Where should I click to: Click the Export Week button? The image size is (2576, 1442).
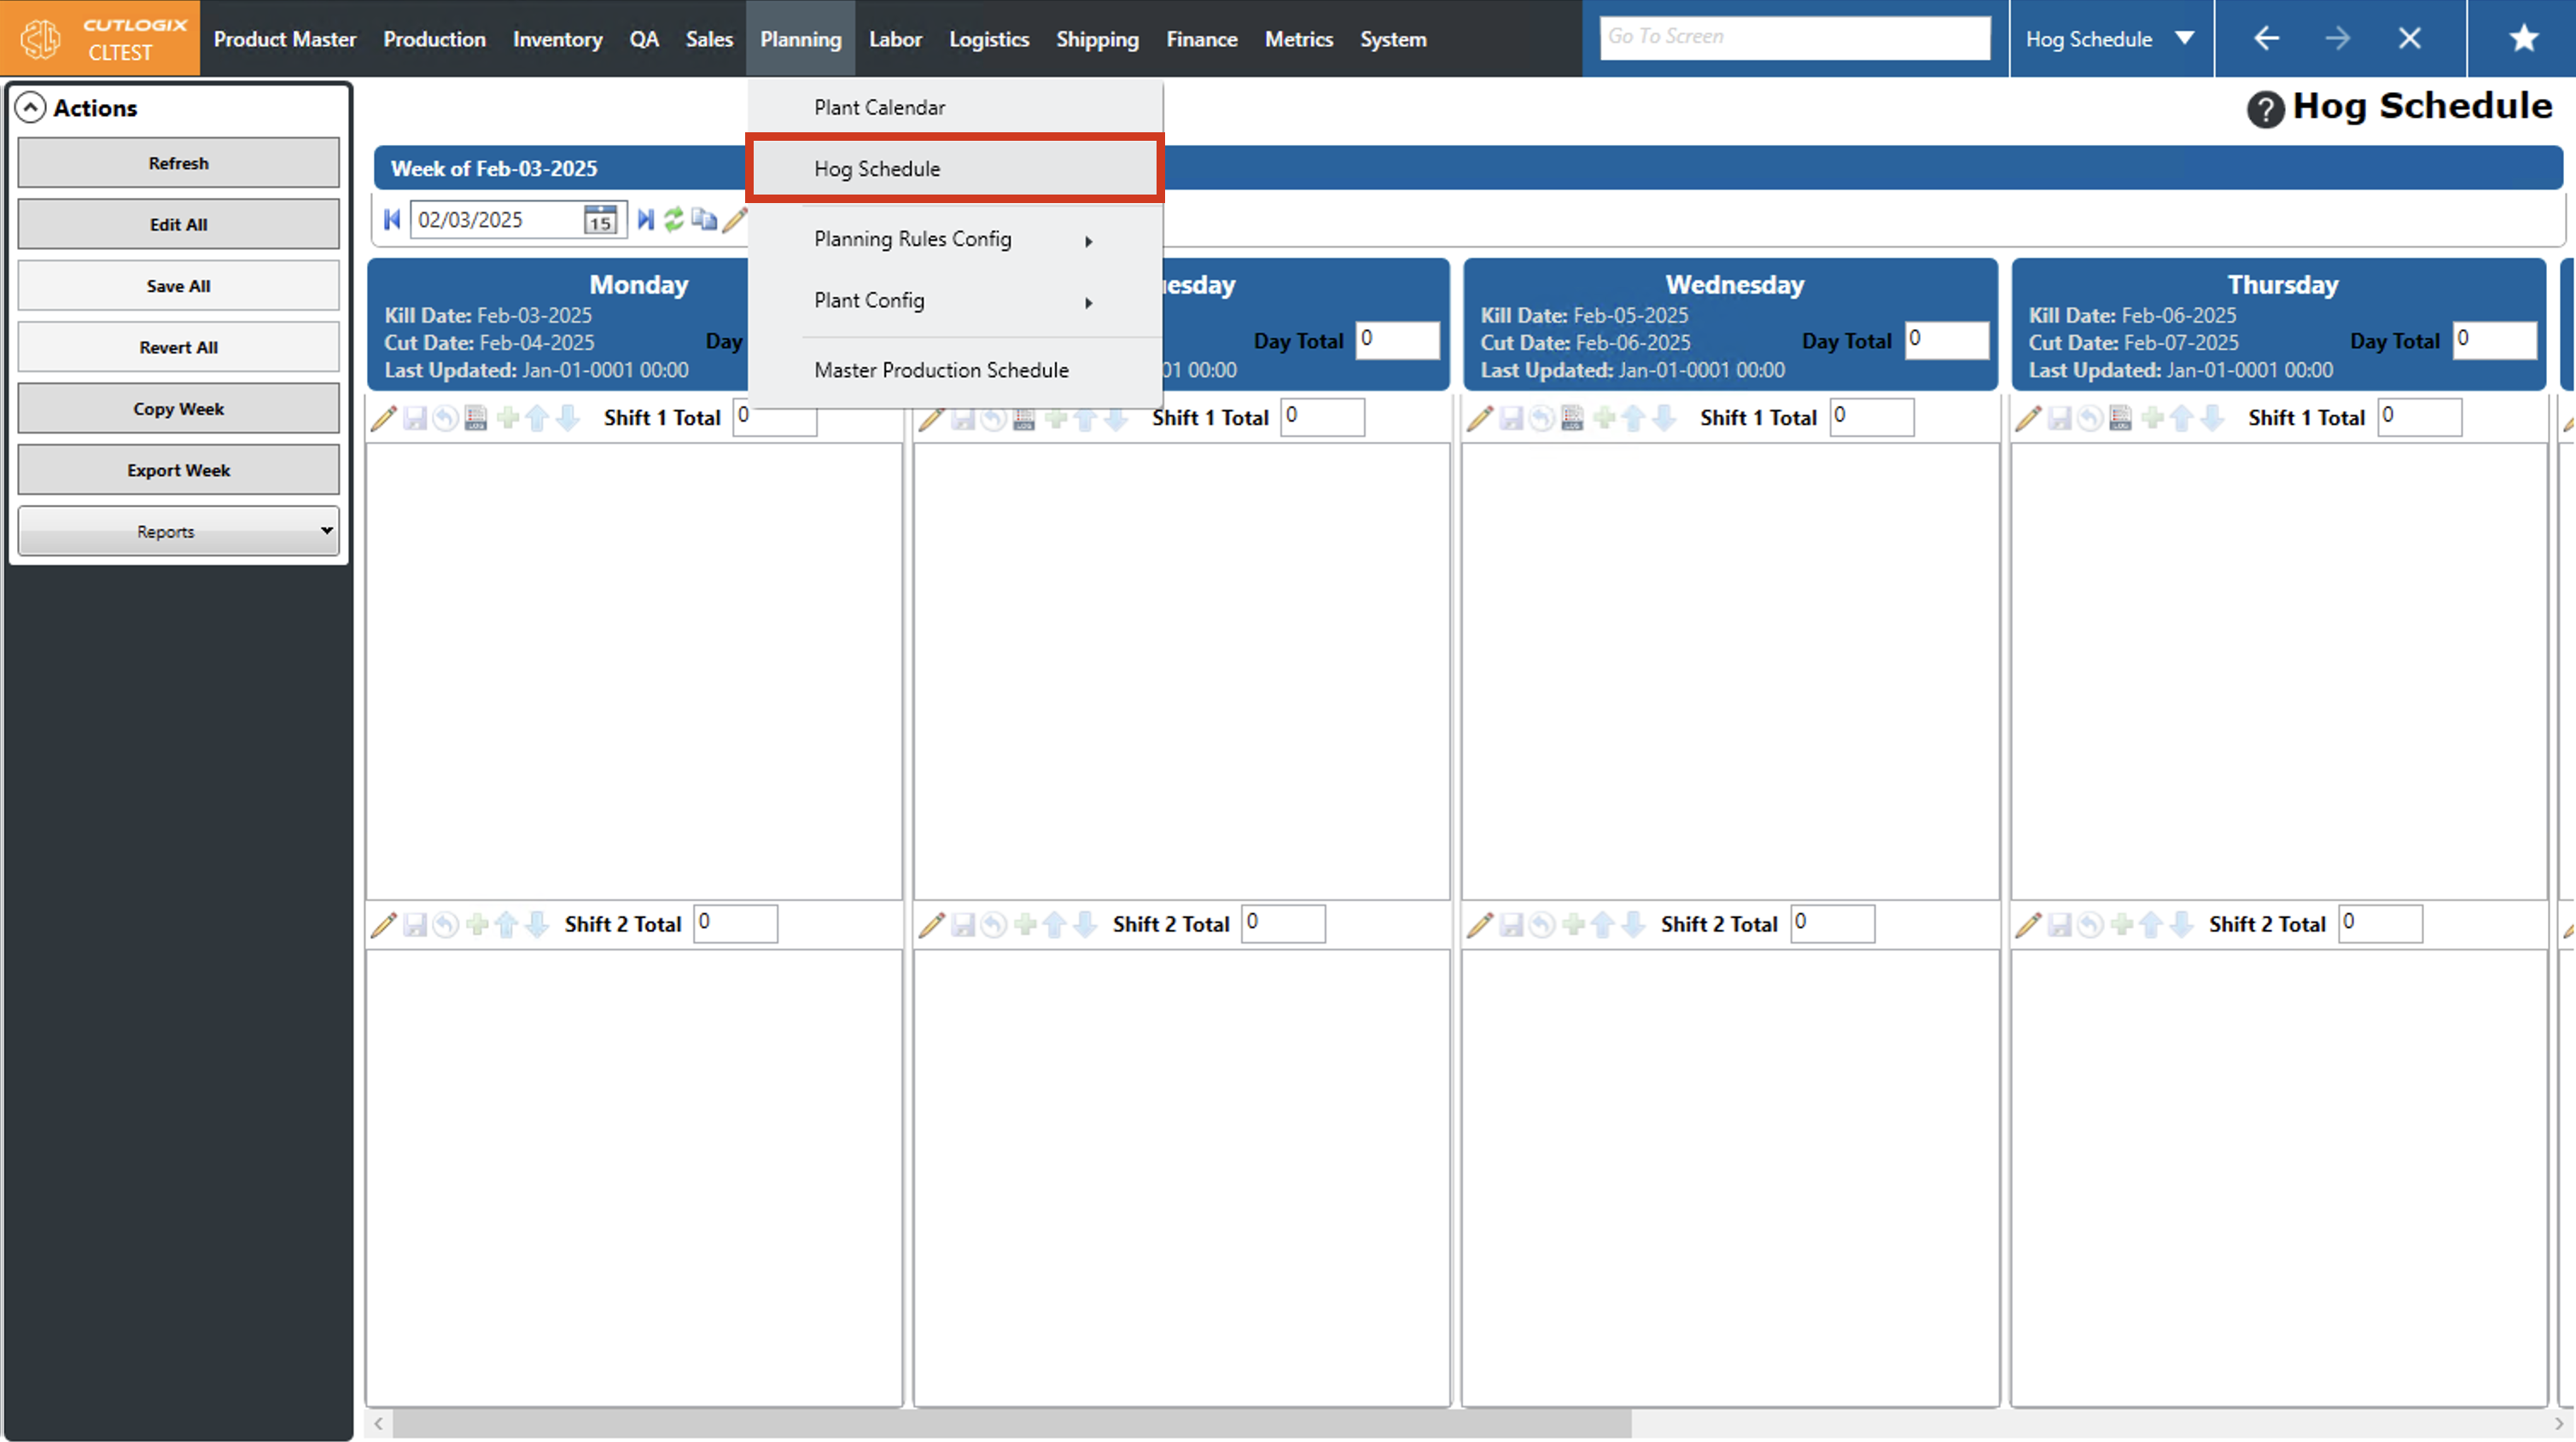(x=179, y=470)
